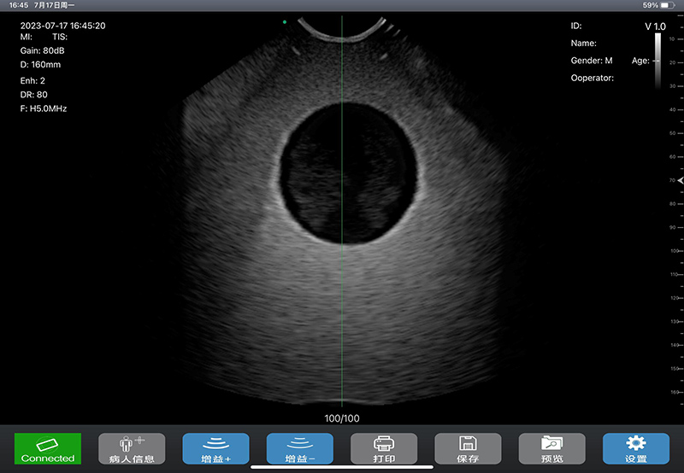Tap the F: H5.0MHz frequency label

pos(44,108)
